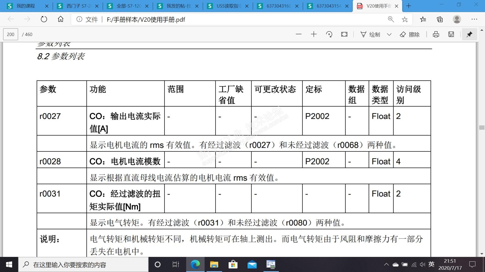
Task: Toggle the pin toolbar button
Action: [469, 34]
